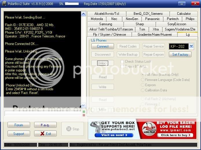Viewport: 201px width, 150px height.
Task: Open the Sagem log file ipmart banner
Action: pos(166,129)
